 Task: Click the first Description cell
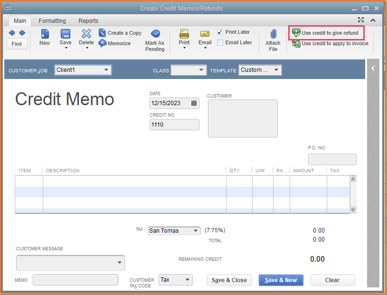click(134, 181)
